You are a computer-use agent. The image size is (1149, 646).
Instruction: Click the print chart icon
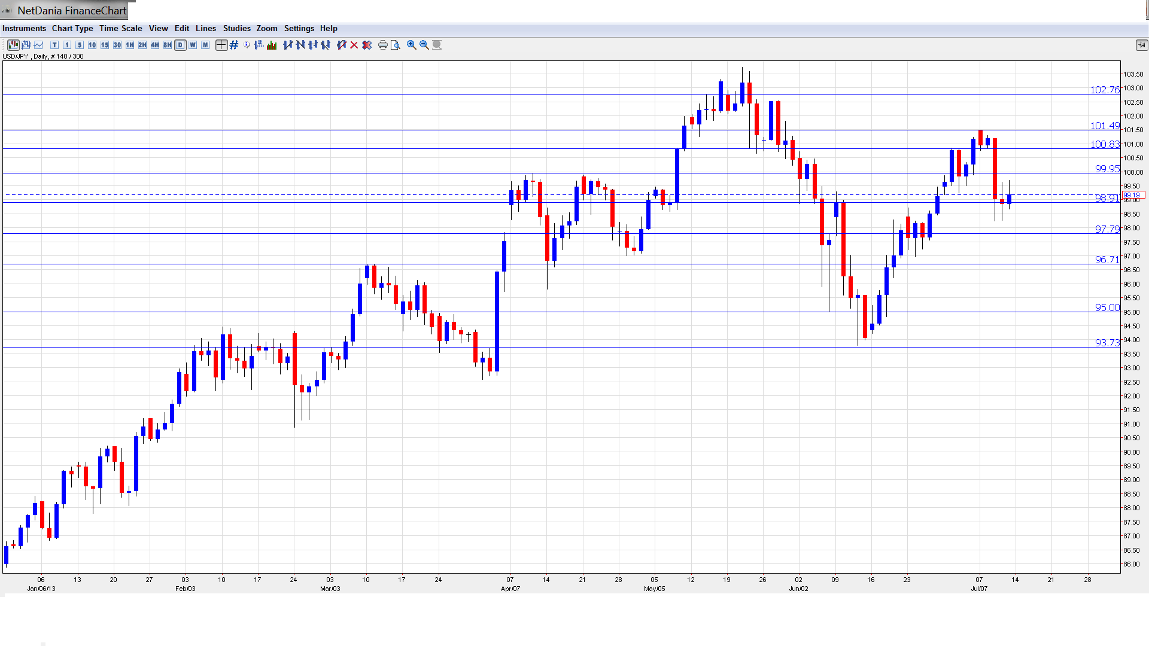pos(382,45)
